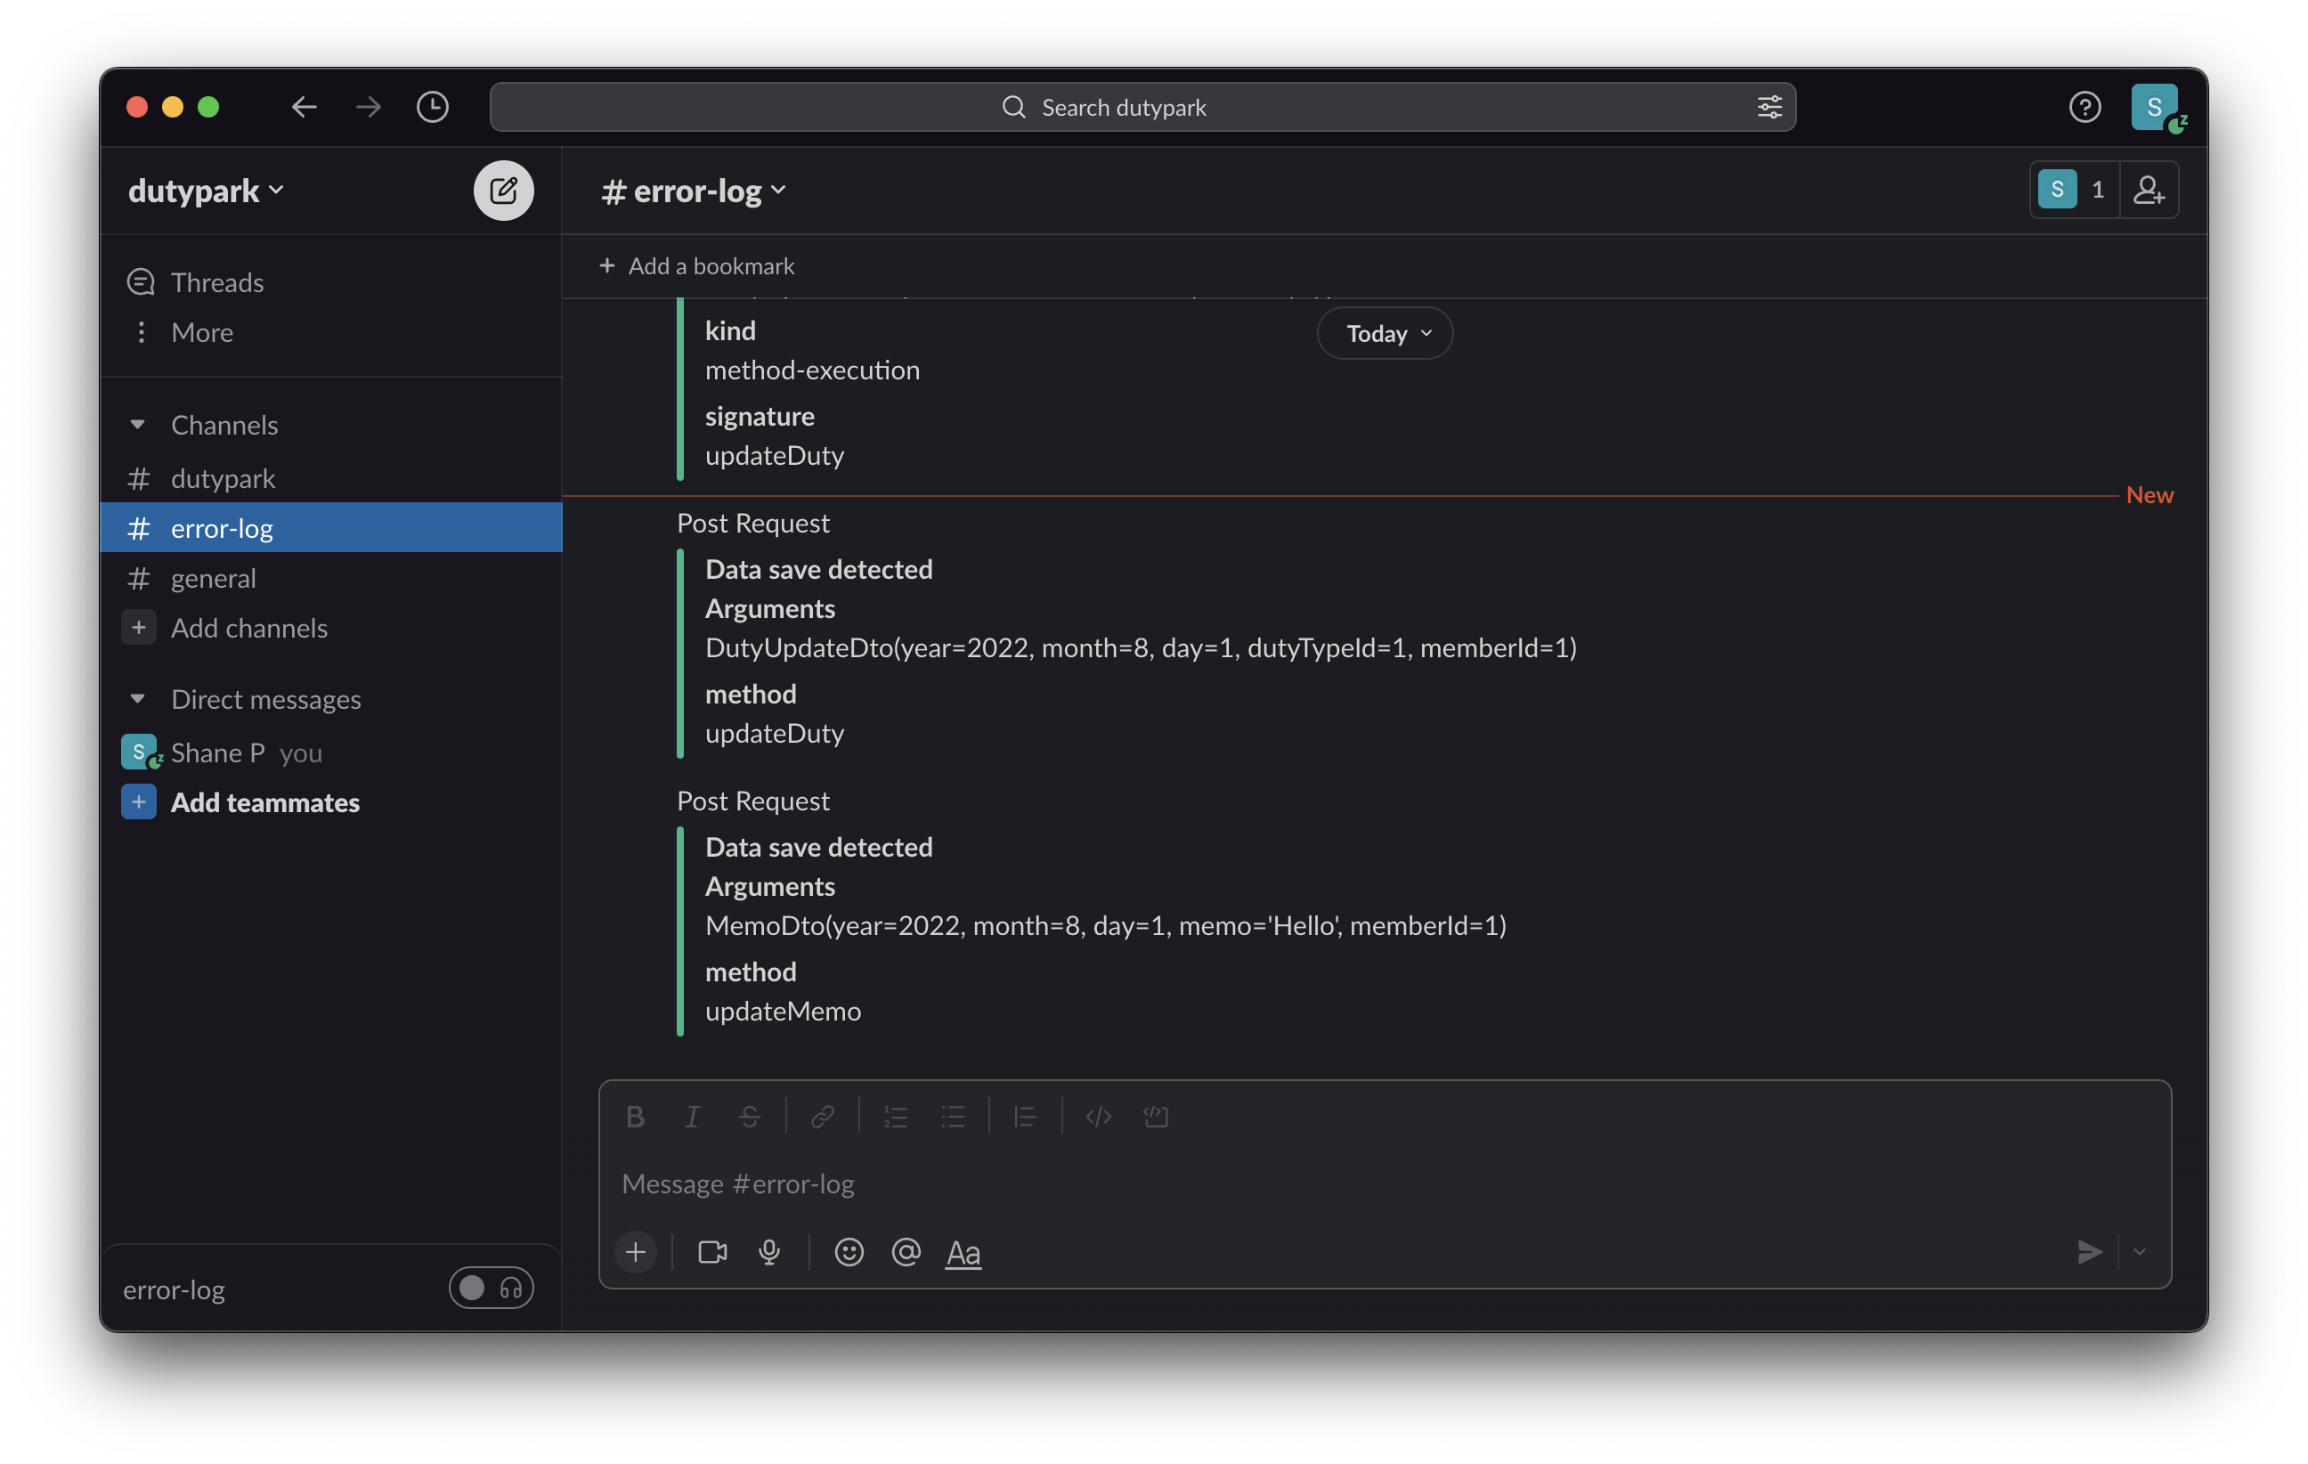Click the add people icon

2148,190
